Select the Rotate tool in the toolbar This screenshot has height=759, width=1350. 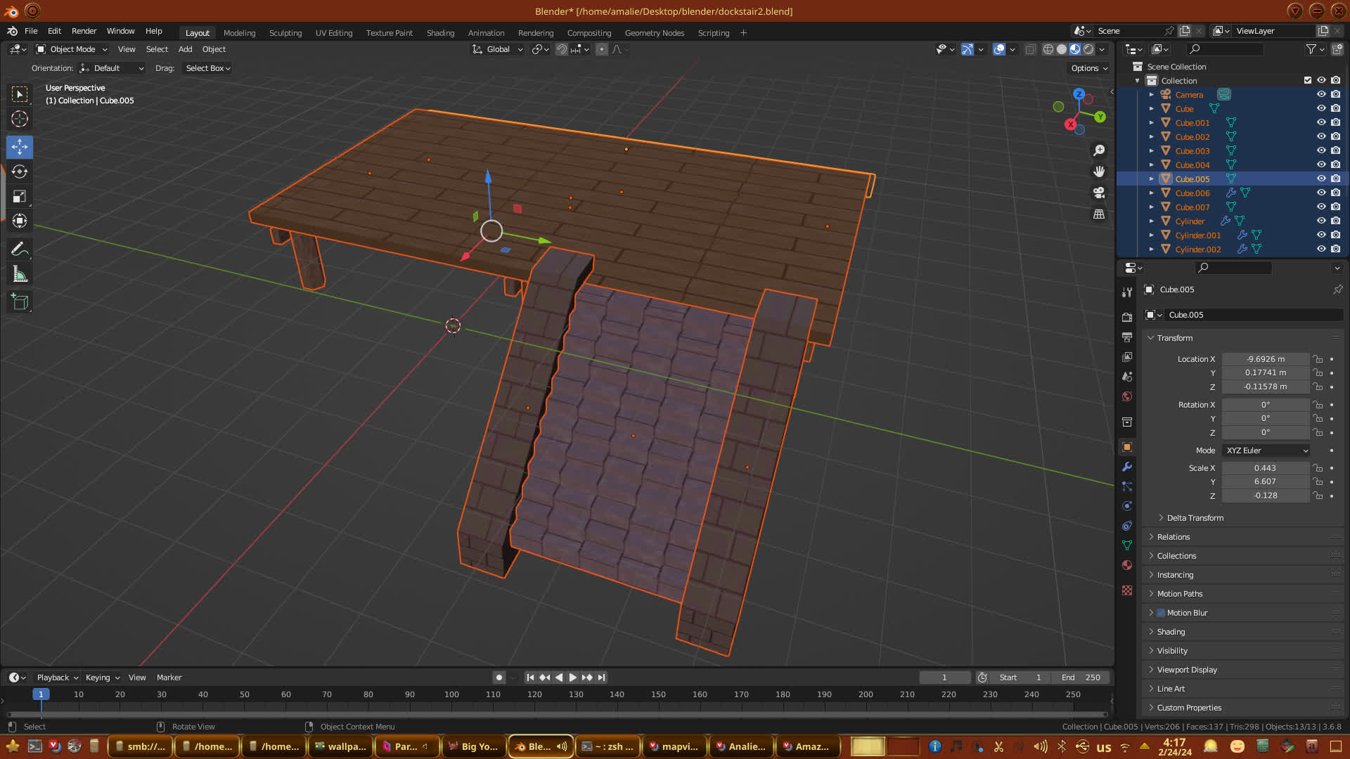[x=20, y=171]
